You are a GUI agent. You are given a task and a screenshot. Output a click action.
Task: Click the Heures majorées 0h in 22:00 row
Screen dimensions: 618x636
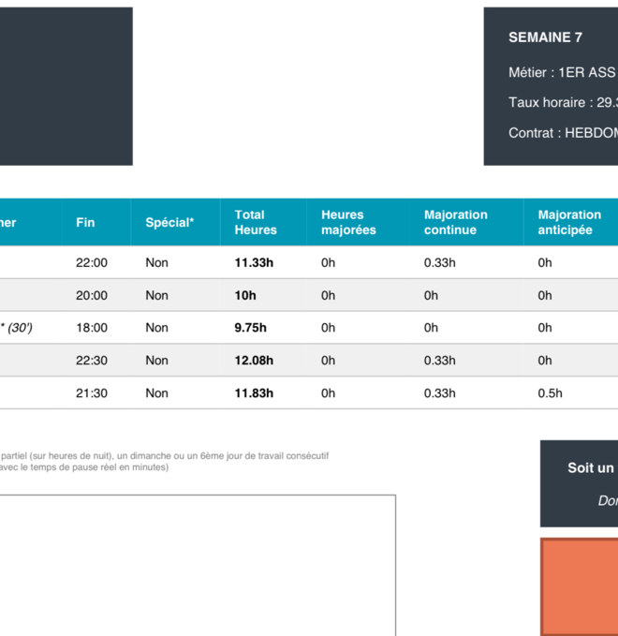[328, 262]
